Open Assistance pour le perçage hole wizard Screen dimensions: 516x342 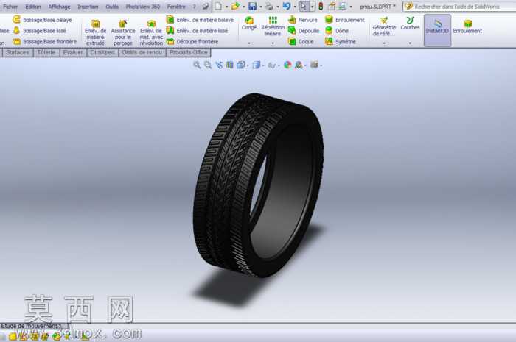123,32
